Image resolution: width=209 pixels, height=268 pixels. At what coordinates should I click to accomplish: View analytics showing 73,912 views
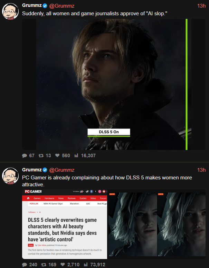[94, 265]
